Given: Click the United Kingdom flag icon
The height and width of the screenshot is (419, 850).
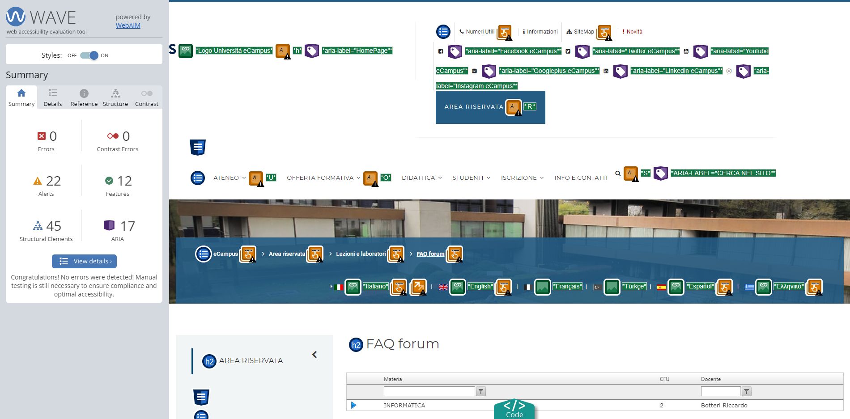Looking at the screenshot, I should point(443,287).
